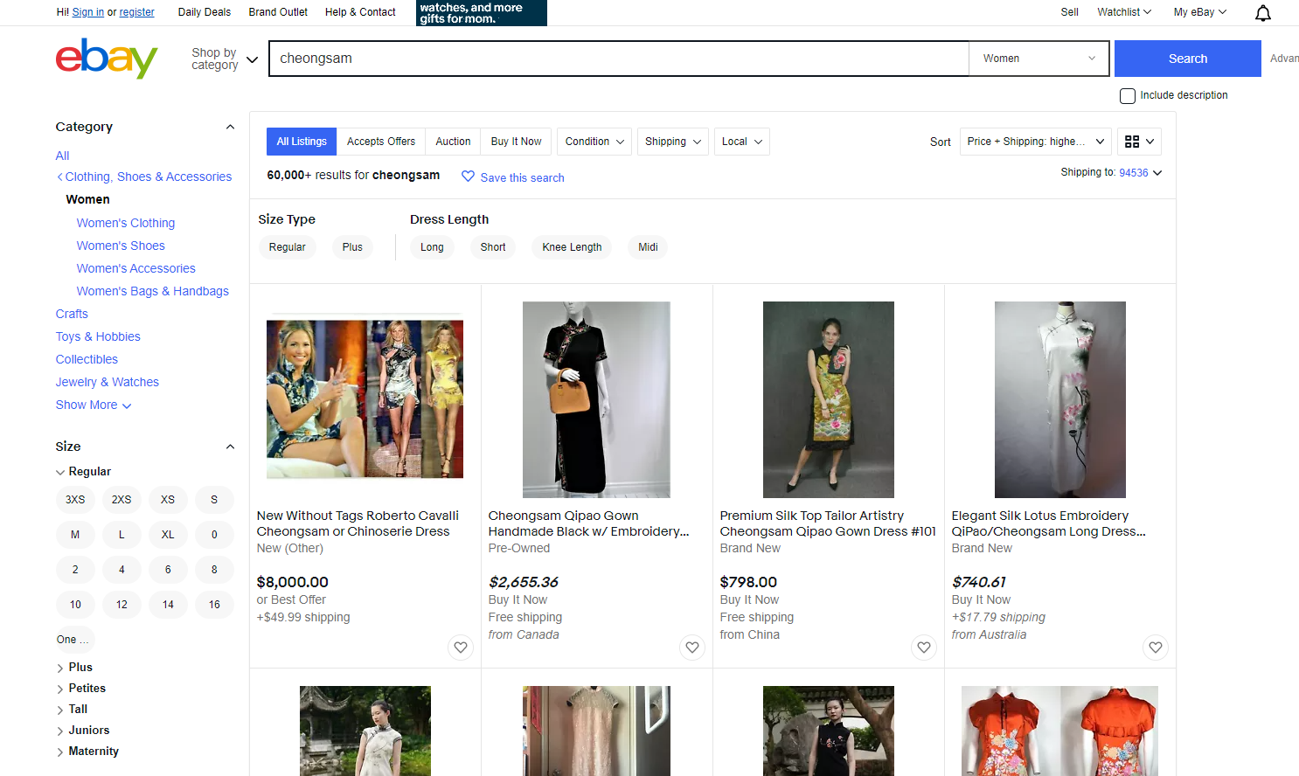Open the Women category dropdown in search
Screen dimensions: 1299x776
(x=1039, y=59)
